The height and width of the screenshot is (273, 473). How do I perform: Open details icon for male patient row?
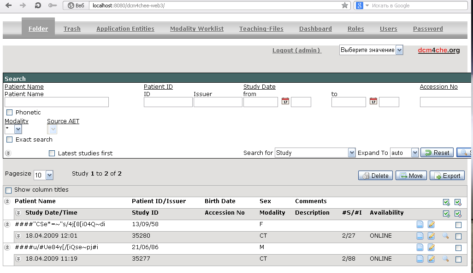coord(420,247)
